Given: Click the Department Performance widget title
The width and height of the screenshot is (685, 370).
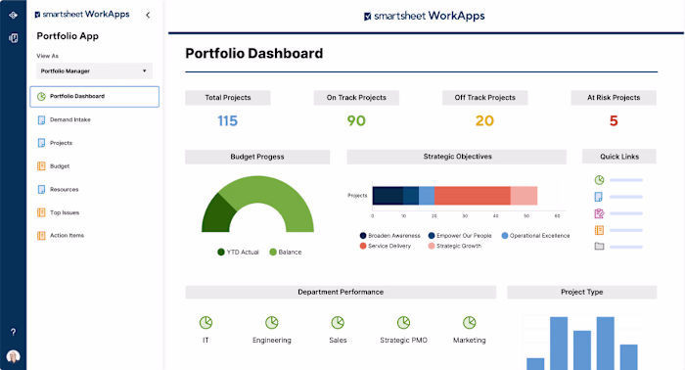Looking at the screenshot, I should coord(341,292).
